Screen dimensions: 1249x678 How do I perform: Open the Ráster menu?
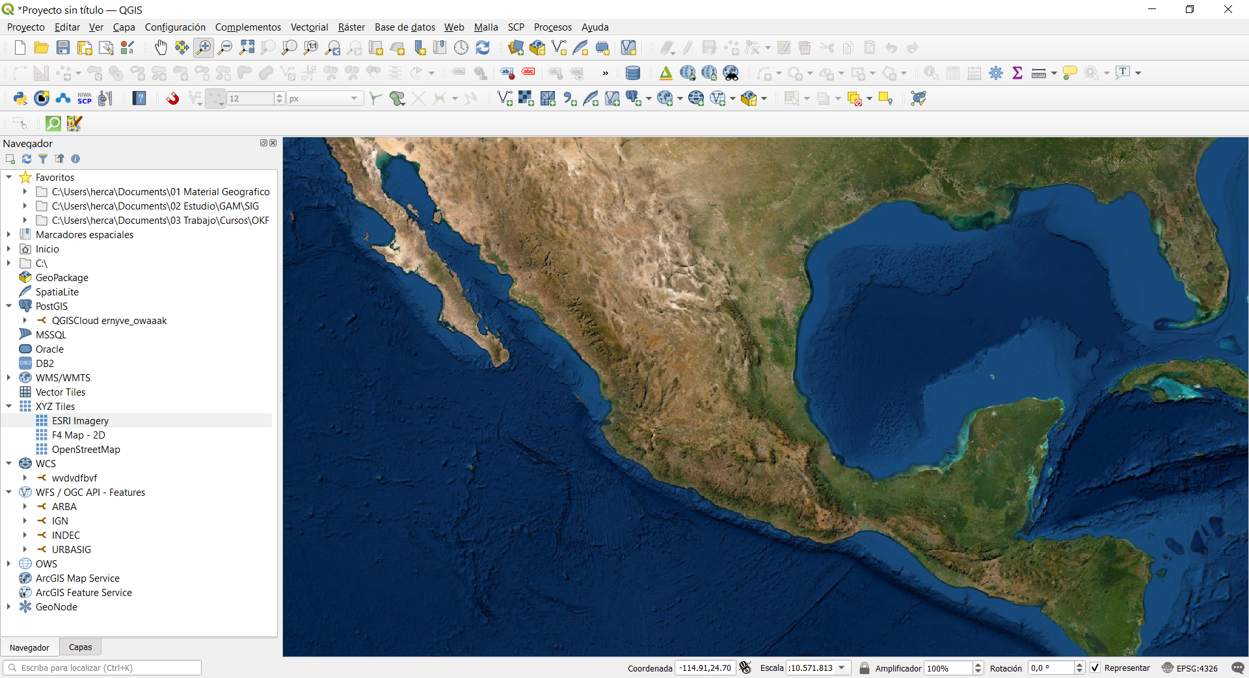[x=351, y=27]
